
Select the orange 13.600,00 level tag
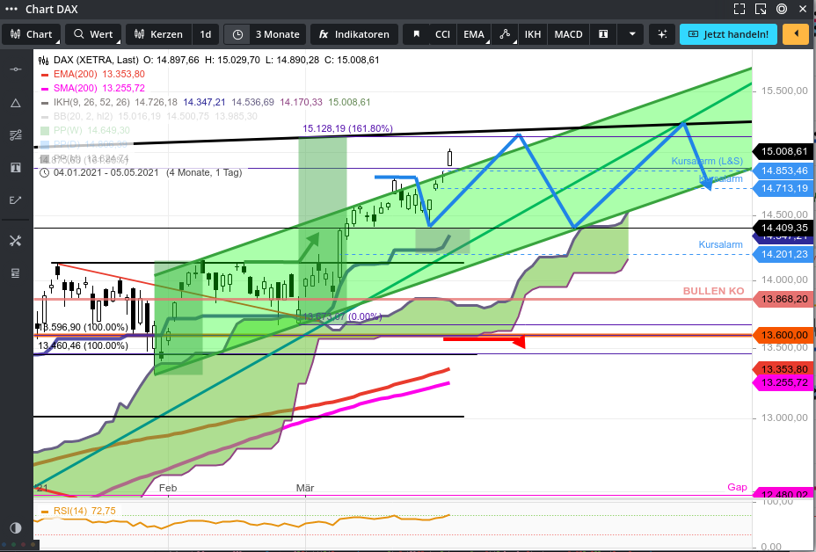click(x=783, y=335)
